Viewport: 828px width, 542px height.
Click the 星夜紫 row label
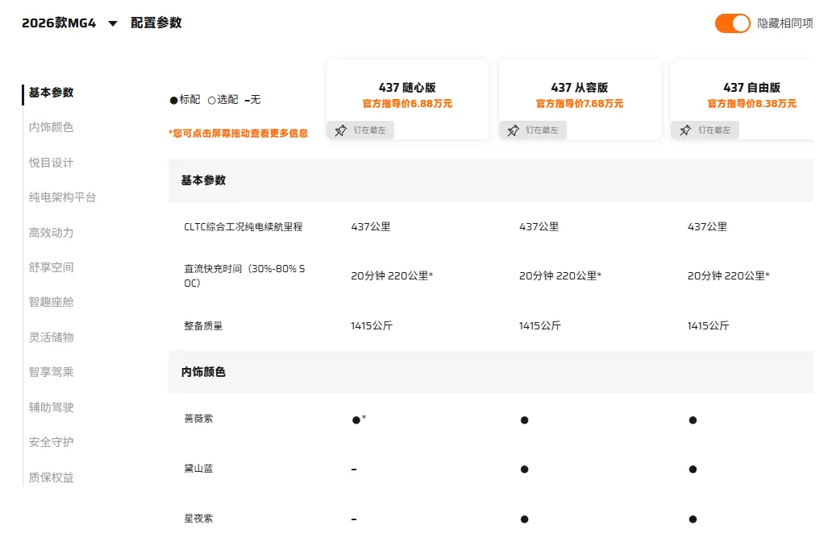(198, 519)
